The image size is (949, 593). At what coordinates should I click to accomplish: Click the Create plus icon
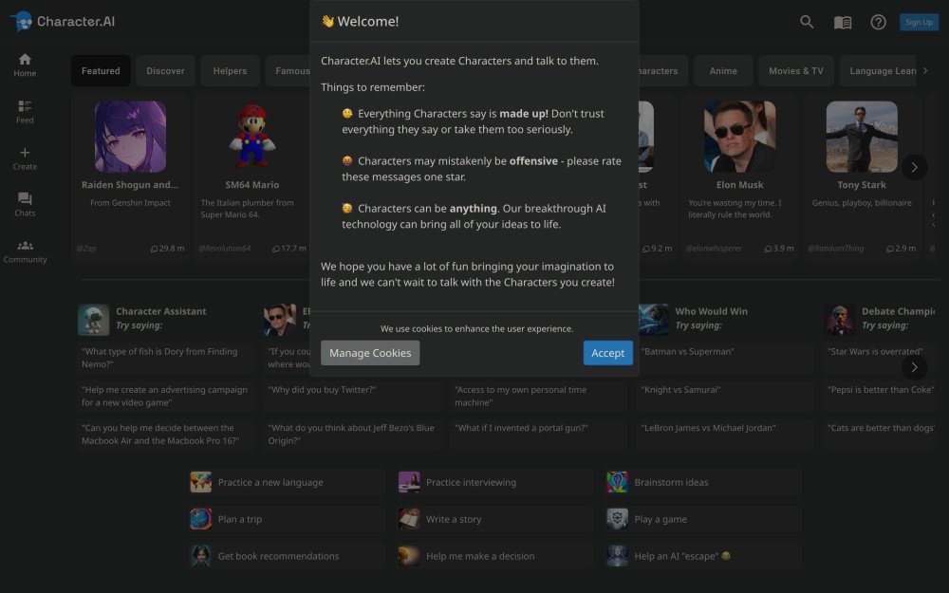25,158
